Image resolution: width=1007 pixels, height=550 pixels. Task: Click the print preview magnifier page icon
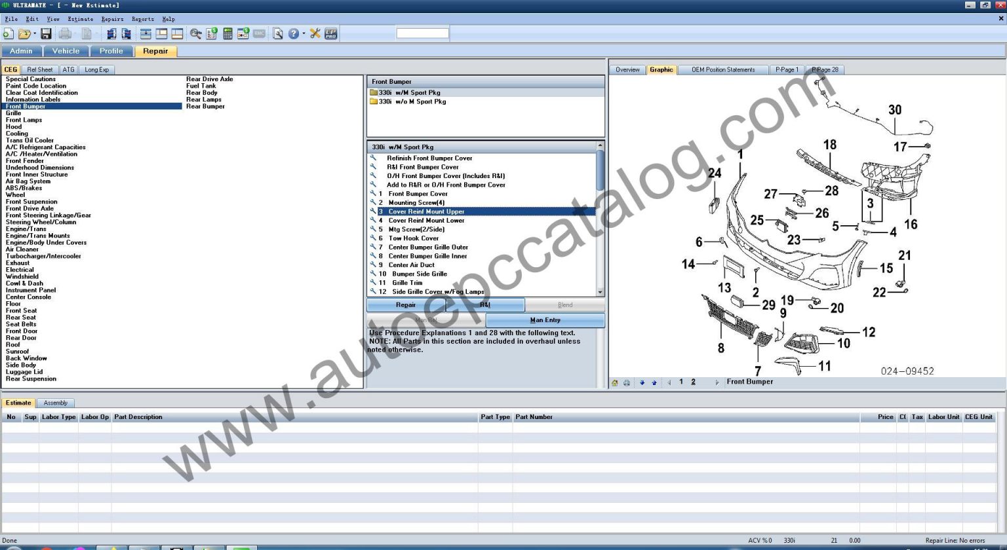(278, 33)
